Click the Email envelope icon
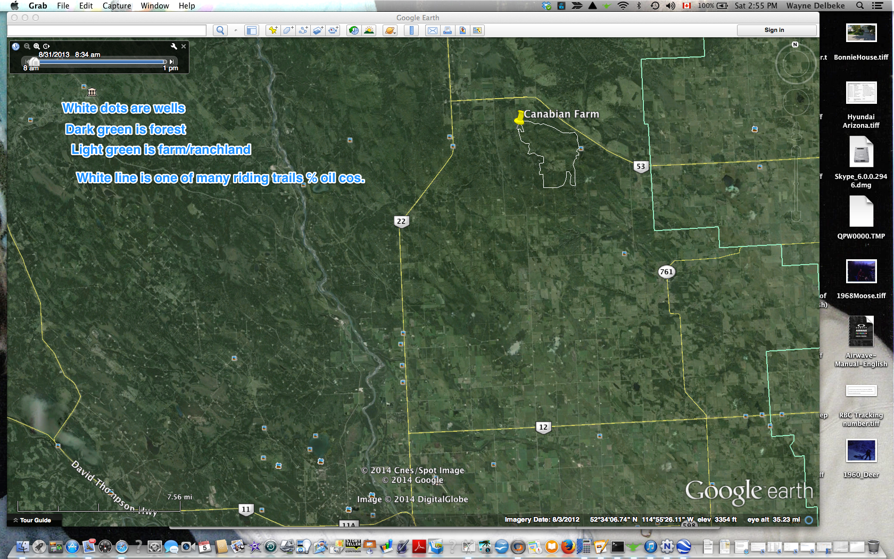The image size is (894, 559). point(433,30)
